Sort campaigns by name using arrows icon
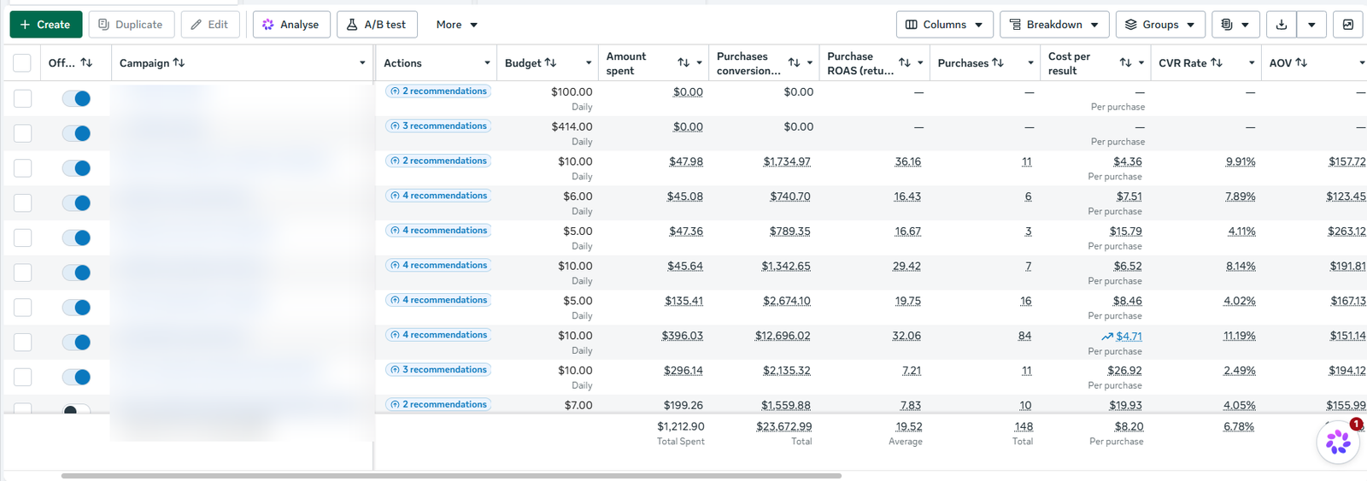 [179, 63]
